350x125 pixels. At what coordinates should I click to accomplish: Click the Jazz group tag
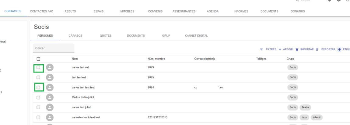click(x=304, y=117)
